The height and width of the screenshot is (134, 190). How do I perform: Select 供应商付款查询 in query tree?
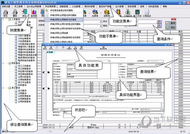click(x=25, y=71)
